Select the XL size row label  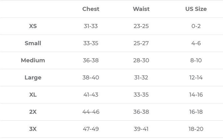(33, 95)
